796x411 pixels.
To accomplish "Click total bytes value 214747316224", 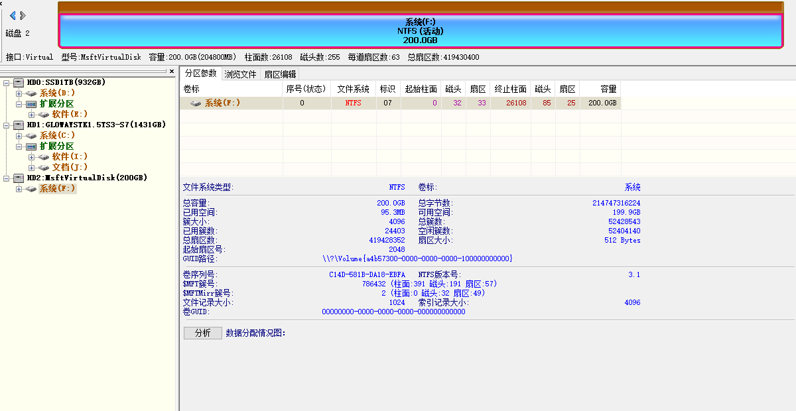I will 616,204.
